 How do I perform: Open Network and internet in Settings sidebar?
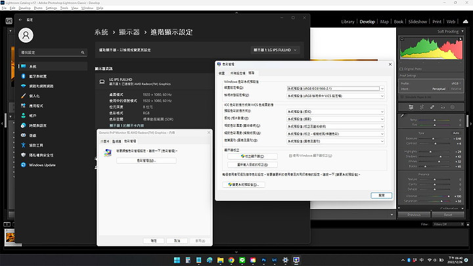pyautogui.click(x=53, y=86)
